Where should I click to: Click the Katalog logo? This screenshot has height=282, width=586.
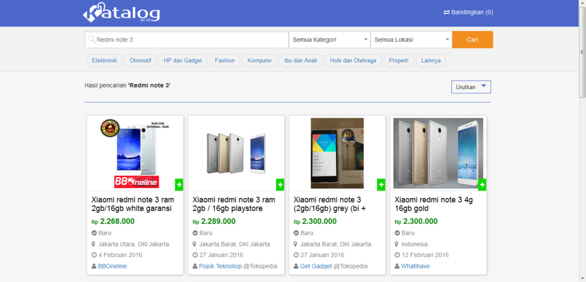[121, 12]
